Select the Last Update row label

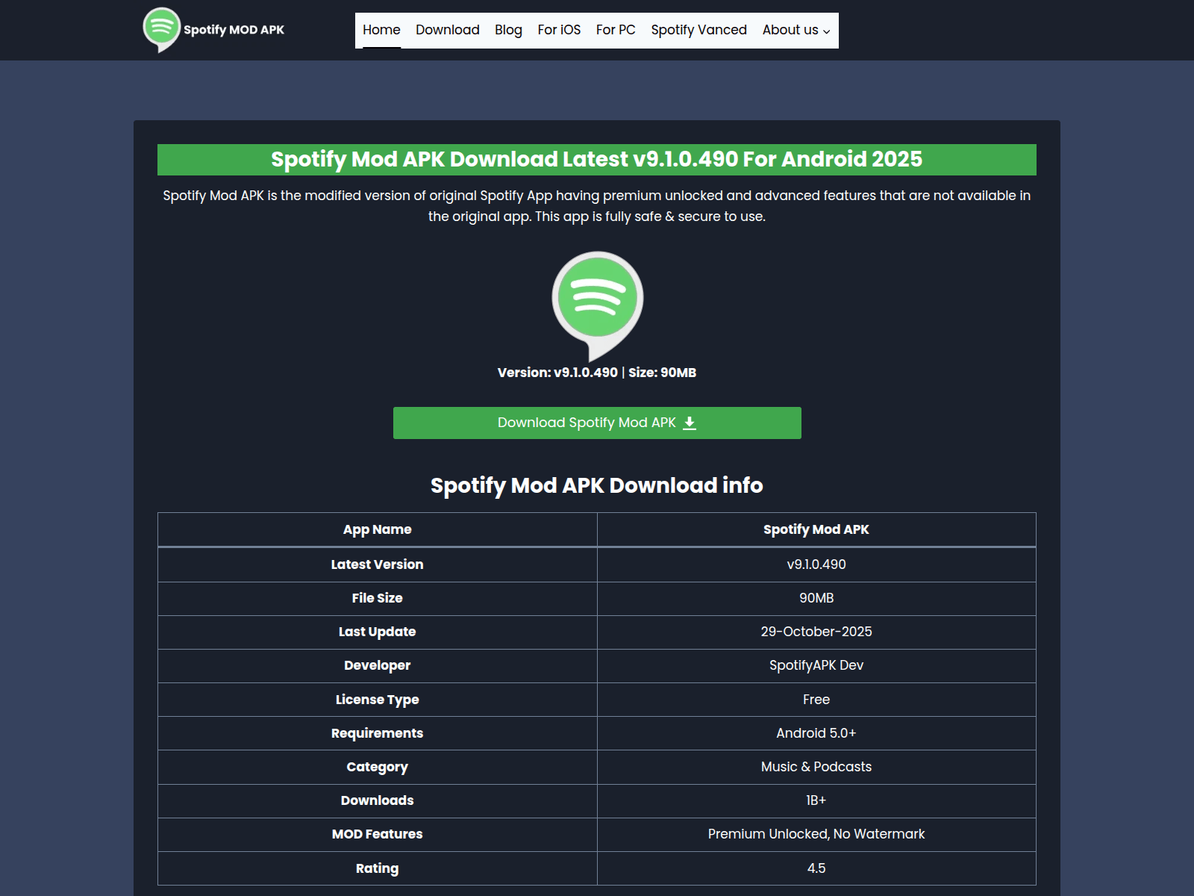378,632
